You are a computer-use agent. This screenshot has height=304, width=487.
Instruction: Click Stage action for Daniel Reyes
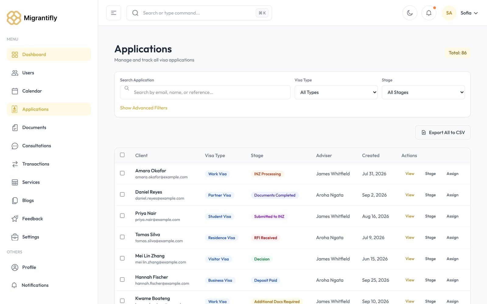pos(430,195)
